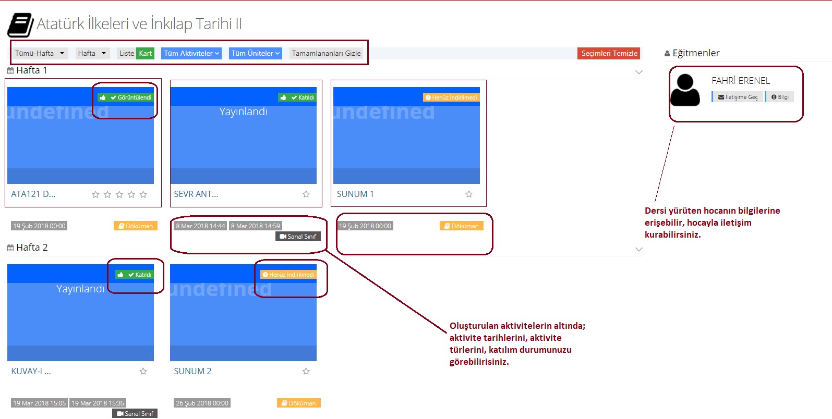
Task: Click the Seçimleri Temizle button
Action: tap(609, 53)
